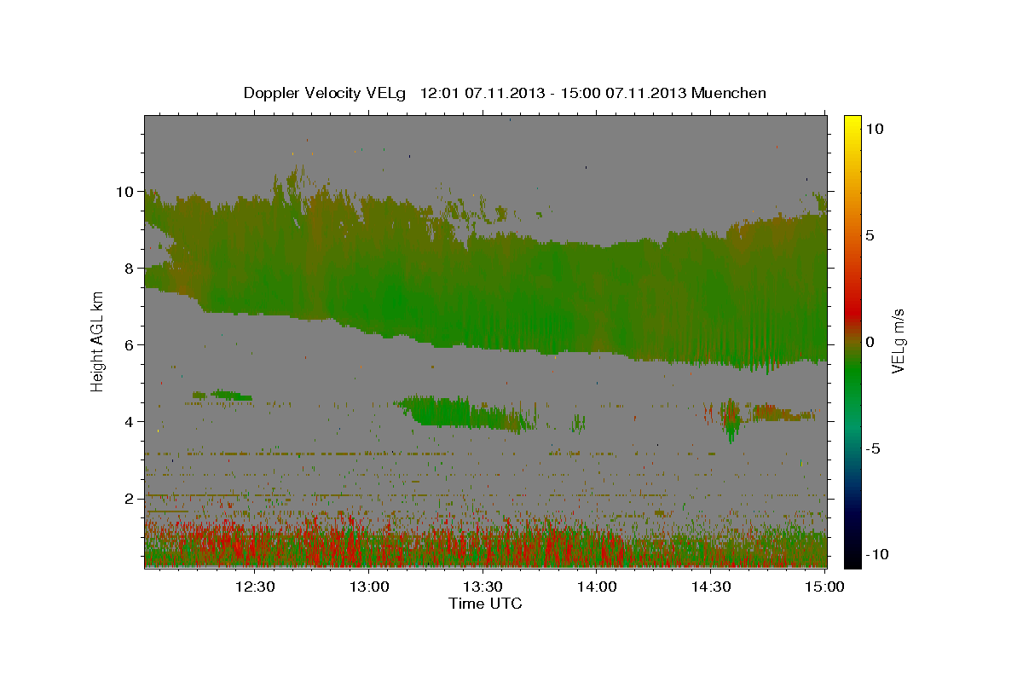Screen dimensions: 1023x682
Task: Click the 13:30 time tick label
Action: tap(483, 587)
